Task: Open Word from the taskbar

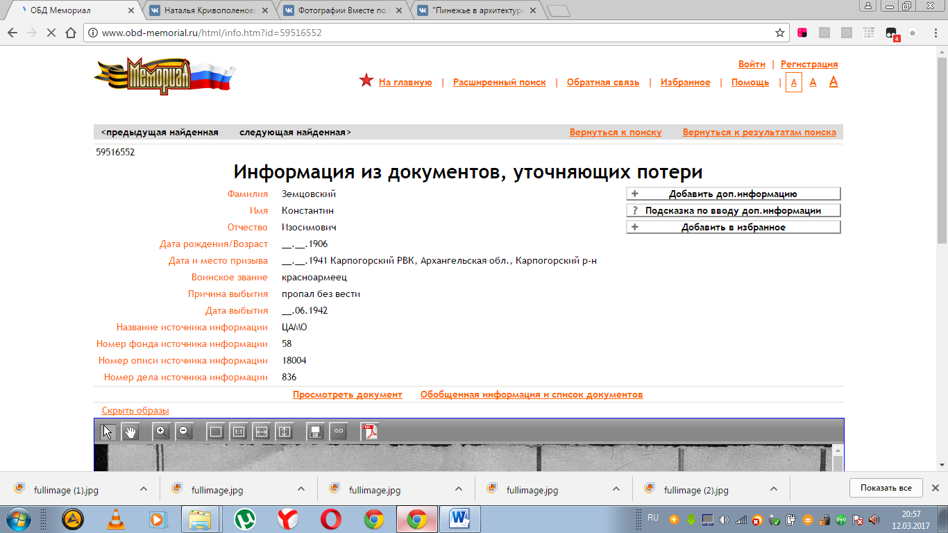Action: point(460,518)
